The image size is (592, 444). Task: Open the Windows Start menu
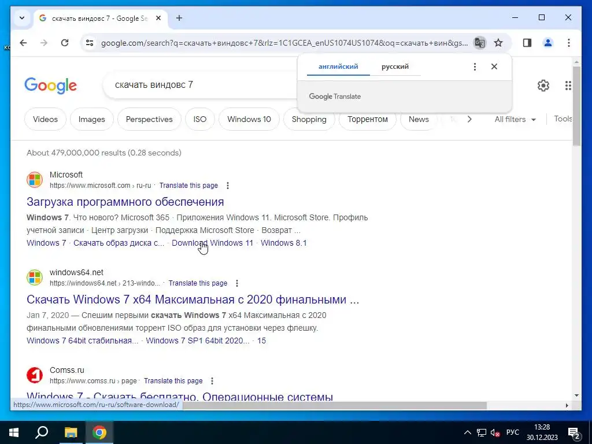pyautogui.click(x=14, y=432)
